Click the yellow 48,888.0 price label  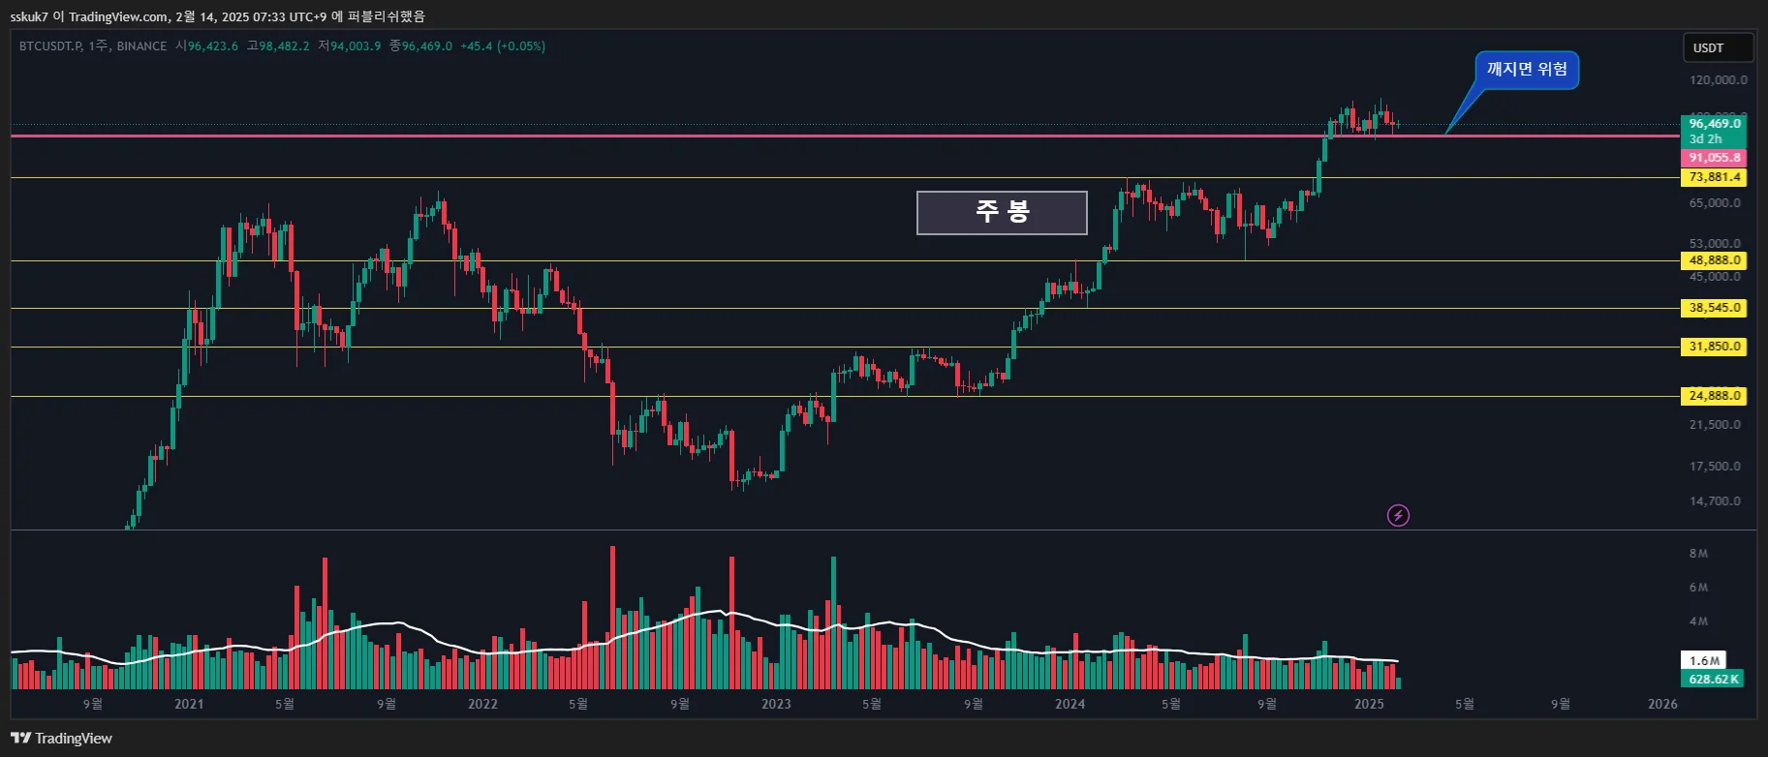click(x=1714, y=260)
